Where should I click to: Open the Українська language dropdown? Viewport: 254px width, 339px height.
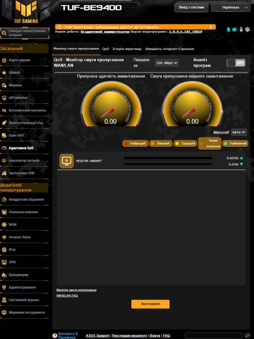(x=231, y=7)
